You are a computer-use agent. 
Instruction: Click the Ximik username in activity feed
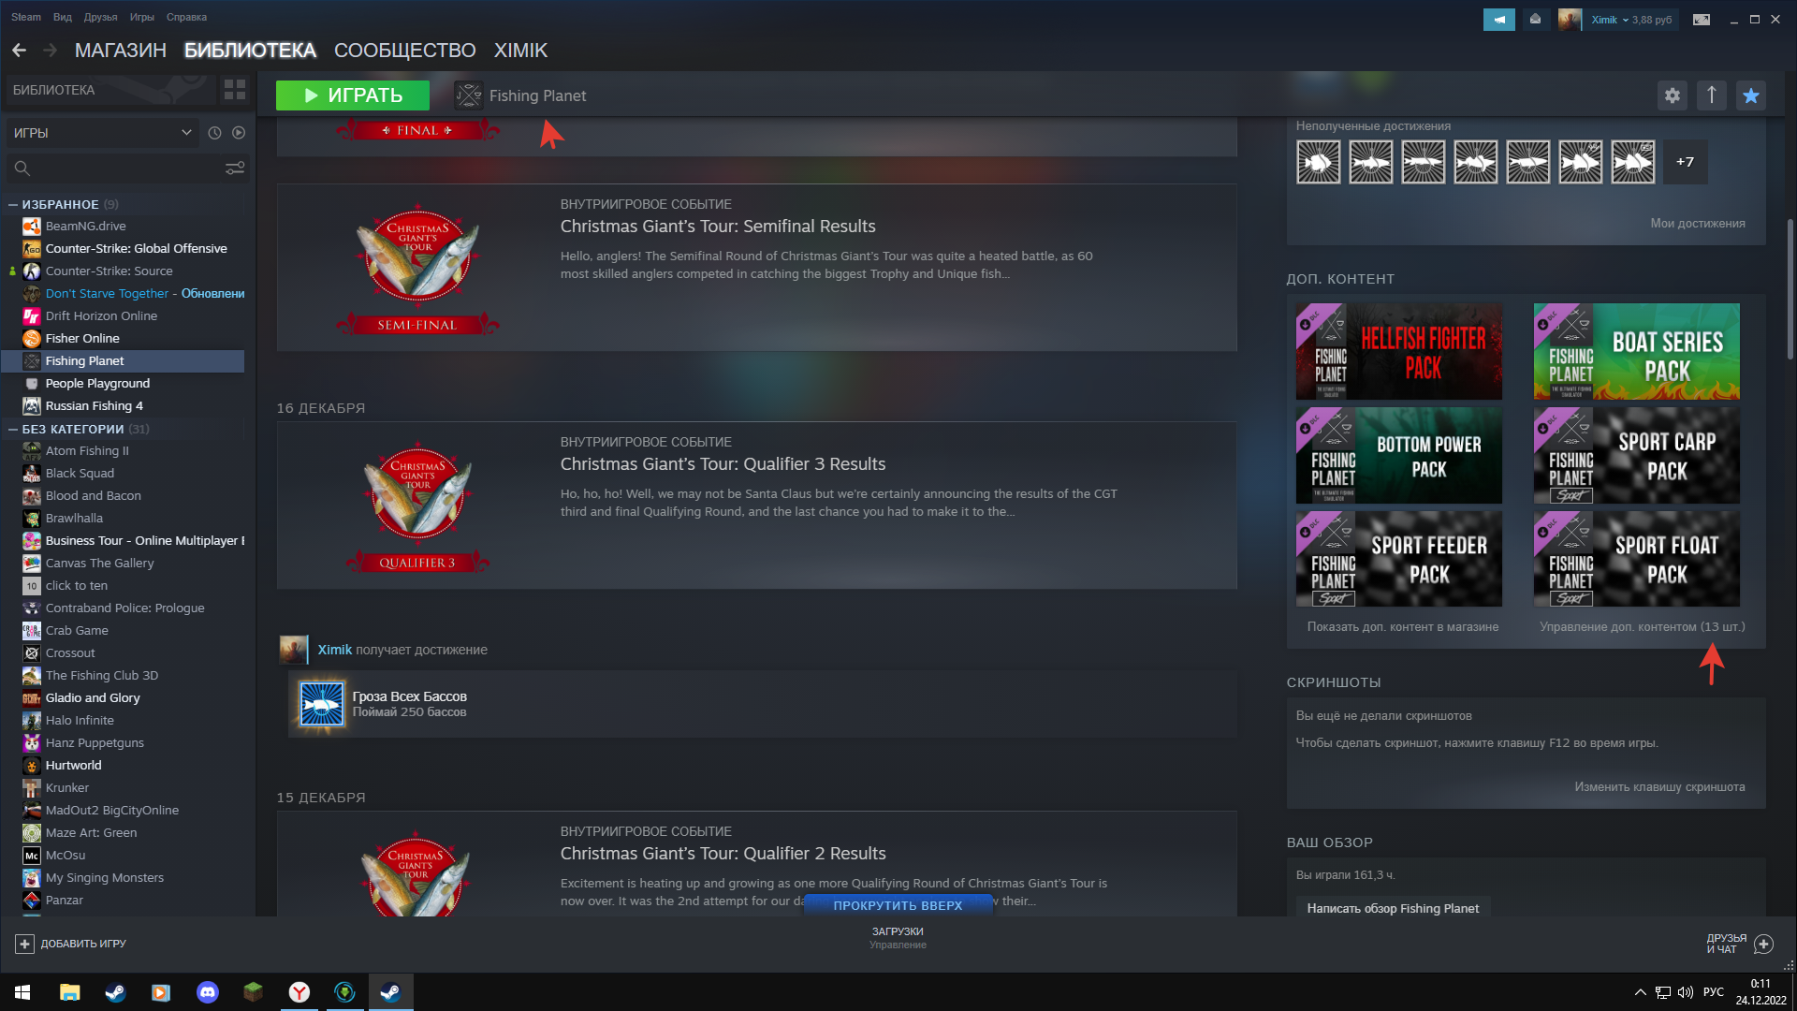tap(335, 650)
